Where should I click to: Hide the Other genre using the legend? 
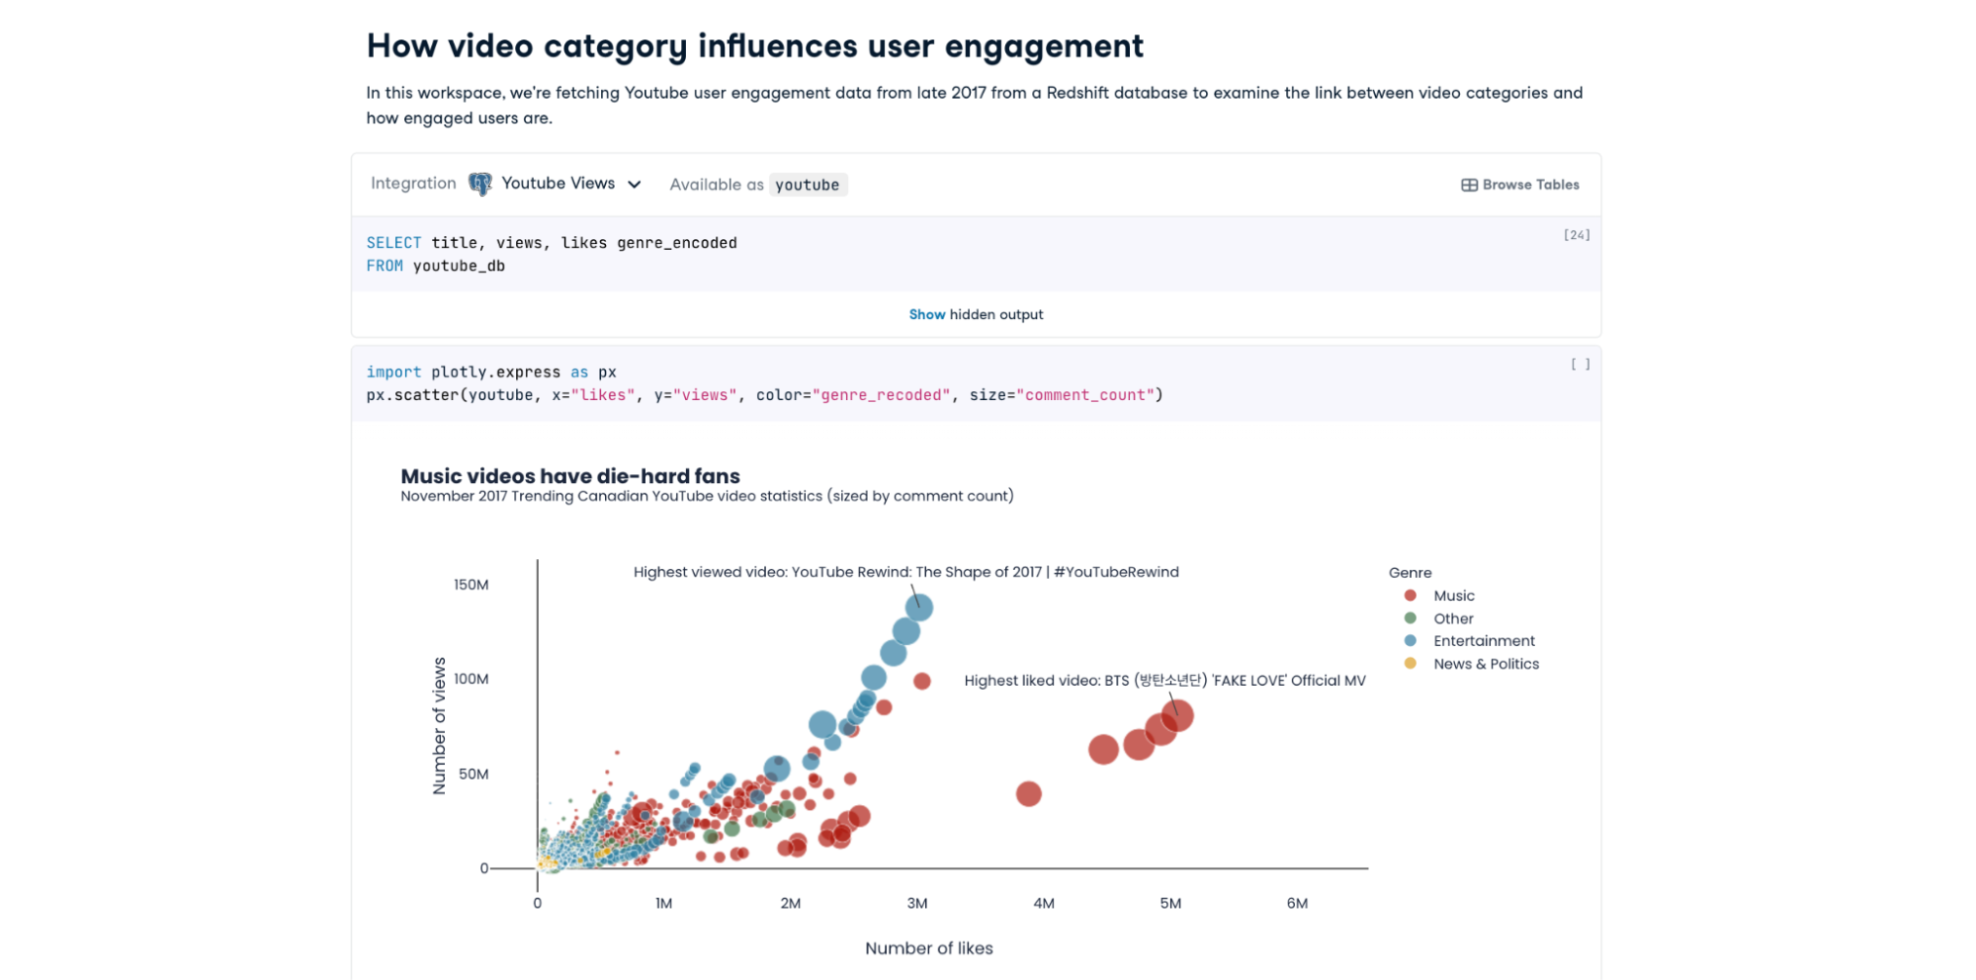coord(1452,617)
